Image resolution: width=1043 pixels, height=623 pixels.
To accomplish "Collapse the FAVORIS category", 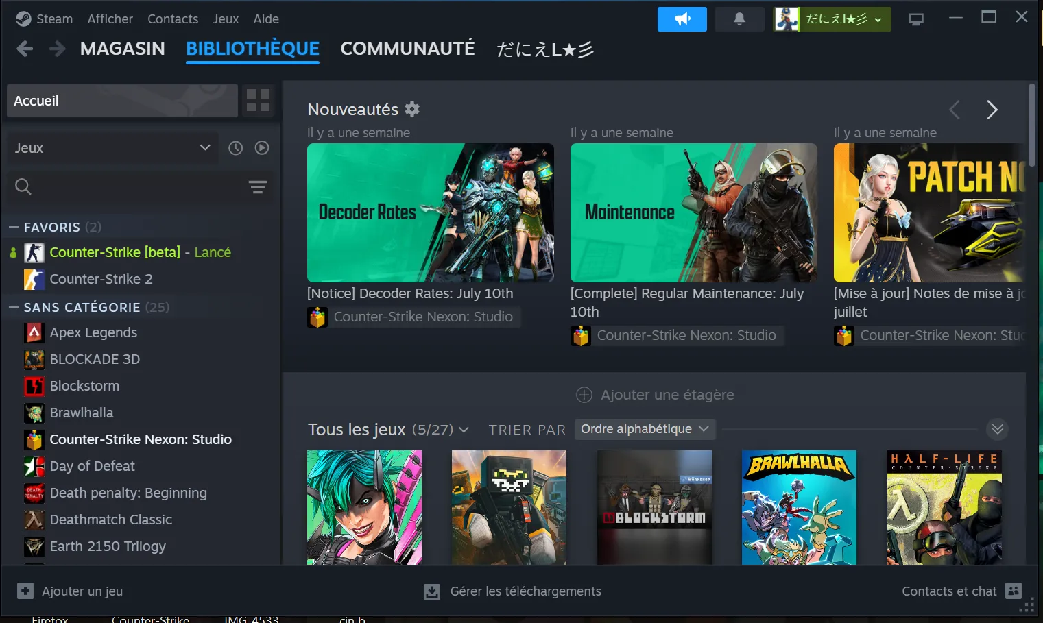I will pos(13,227).
